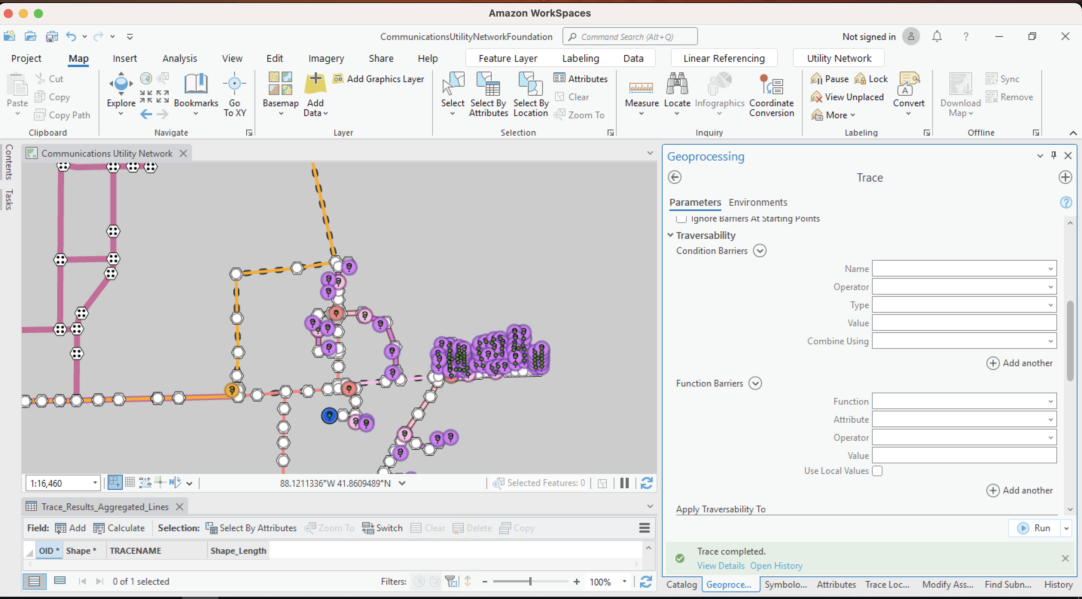Viewport: 1082px width, 599px height.
Task: Open the Catalog pane tab
Action: (681, 584)
